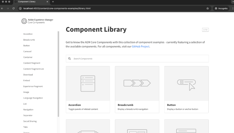Open the Button card cursor illustration
This screenshot has width=234, height=133.
click(186, 85)
